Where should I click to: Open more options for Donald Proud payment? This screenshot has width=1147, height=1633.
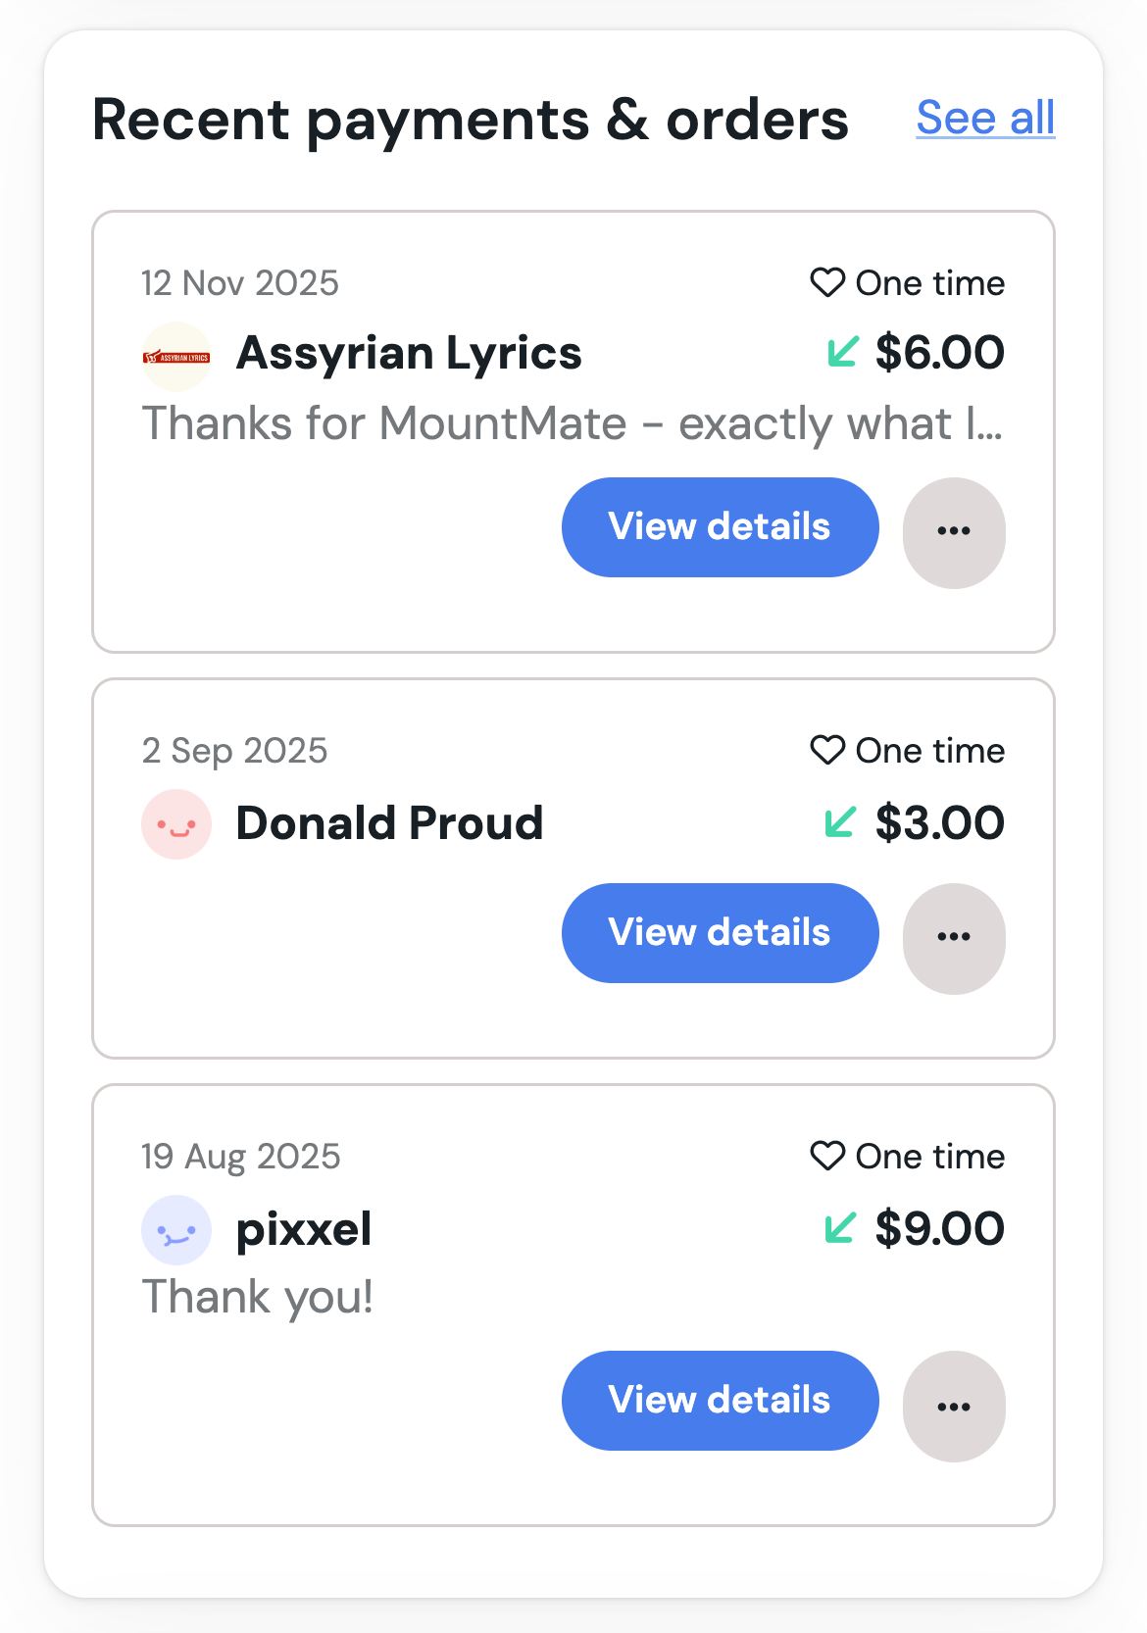pyautogui.click(x=954, y=938)
